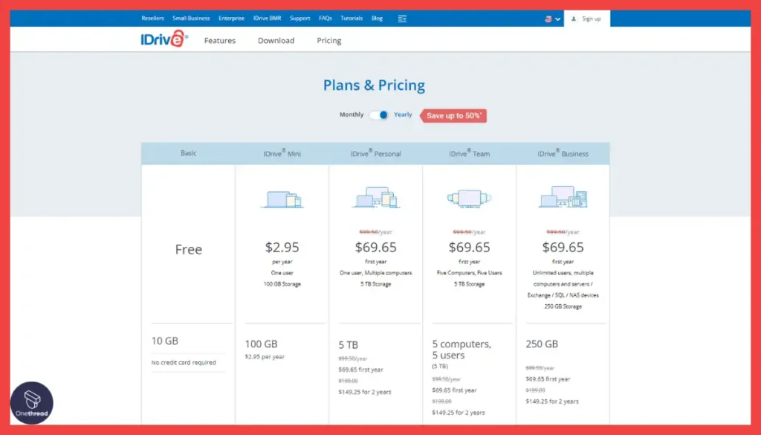Click the Save up to 50% badge
The height and width of the screenshot is (435, 761).
453,115
